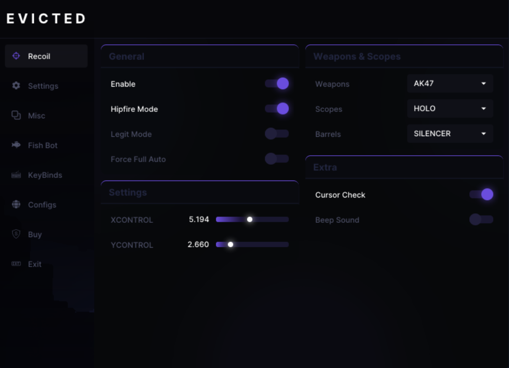Turn on Legit Mode toggle

coord(277,134)
